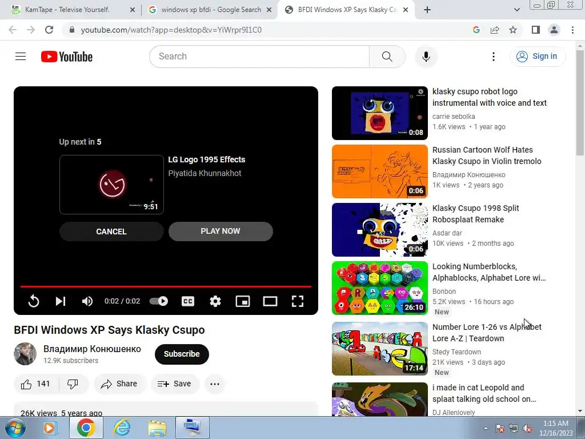
Task: Click taskbar clock 1:15 AM
Action: coord(556,428)
